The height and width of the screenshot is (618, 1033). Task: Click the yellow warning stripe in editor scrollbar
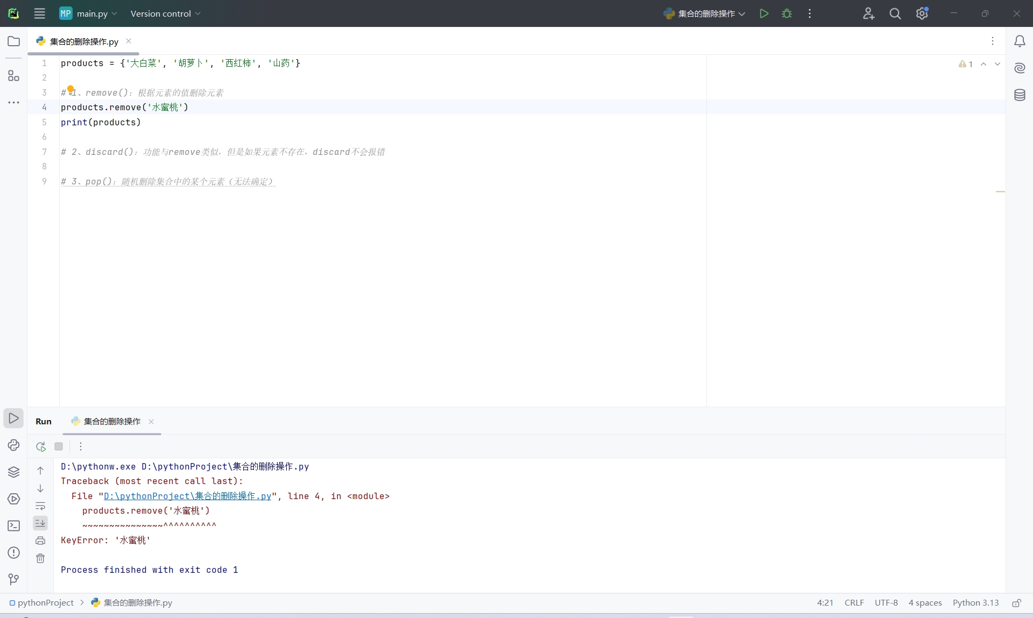[1000, 191]
